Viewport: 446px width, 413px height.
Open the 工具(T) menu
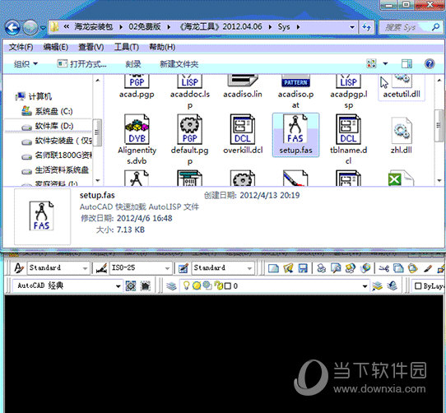click(126, 47)
